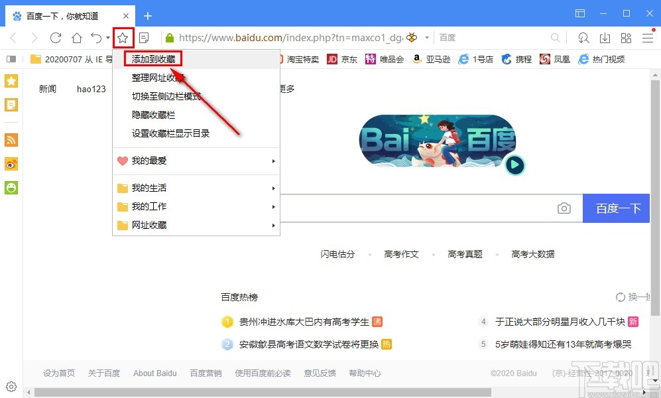Choose 隐藏收藏栏 menu entry
Screen dimensions: 661x398
click(x=196, y=115)
